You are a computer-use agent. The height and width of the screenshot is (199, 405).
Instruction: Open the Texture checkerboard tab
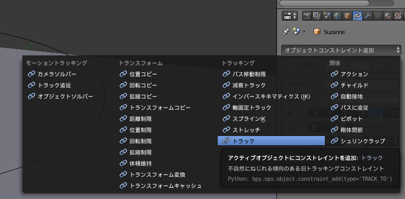pyautogui.click(x=398, y=16)
